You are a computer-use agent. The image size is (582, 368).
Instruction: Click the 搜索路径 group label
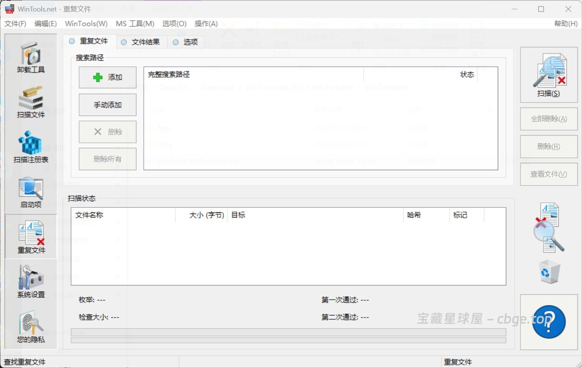pos(90,58)
